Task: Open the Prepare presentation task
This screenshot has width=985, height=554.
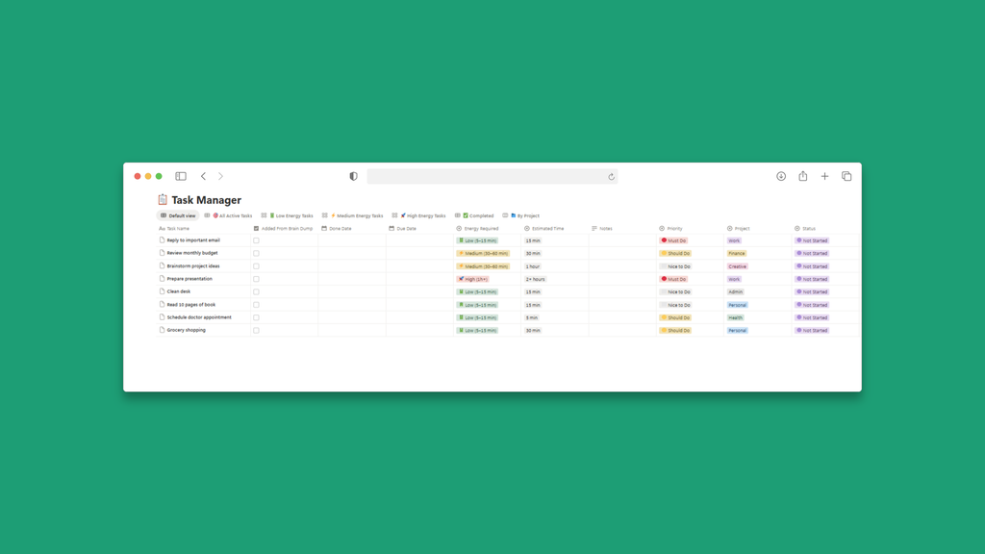Action: click(x=189, y=279)
